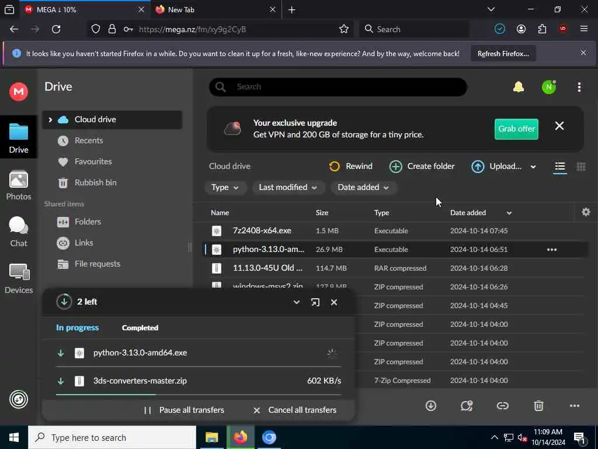Image resolution: width=598 pixels, height=449 pixels.
Task: Bookmark this page with the star icon
Action: (343, 29)
